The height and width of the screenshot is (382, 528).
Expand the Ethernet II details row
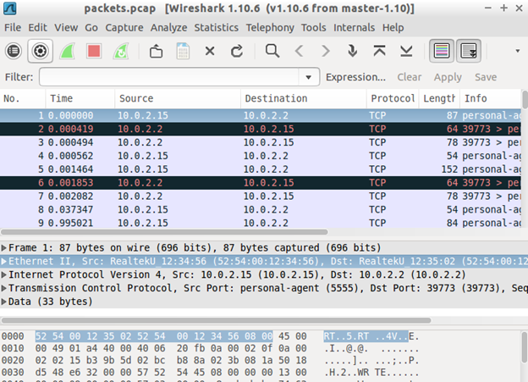point(5,262)
